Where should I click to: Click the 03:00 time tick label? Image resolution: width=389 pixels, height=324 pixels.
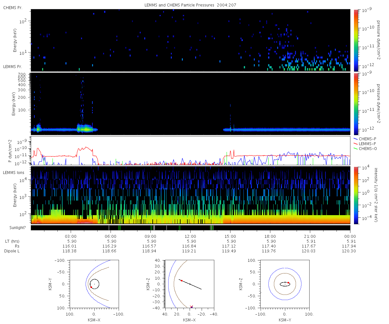[x=71, y=237]
